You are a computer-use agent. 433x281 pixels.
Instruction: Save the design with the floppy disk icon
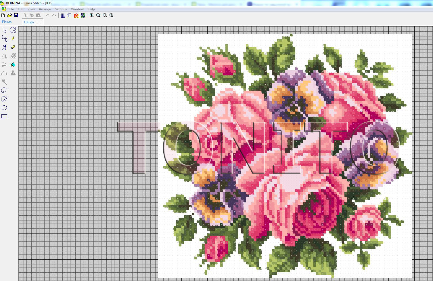click(x=16, y=15)
